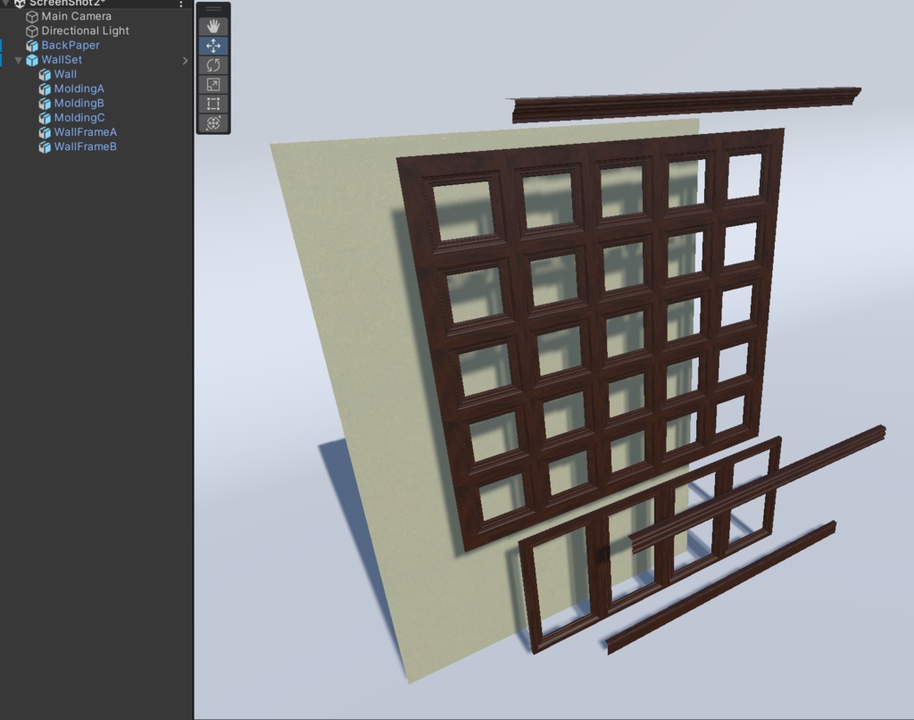
Task: Collapse the ScreenShot2 scene foldout
Action: click(x=6, y=3)
